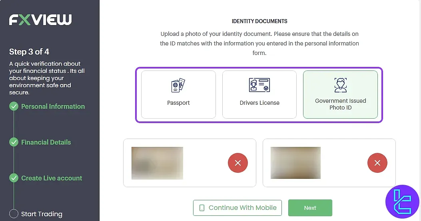Remove the second uploaded document image

click(x=377, y=163)
